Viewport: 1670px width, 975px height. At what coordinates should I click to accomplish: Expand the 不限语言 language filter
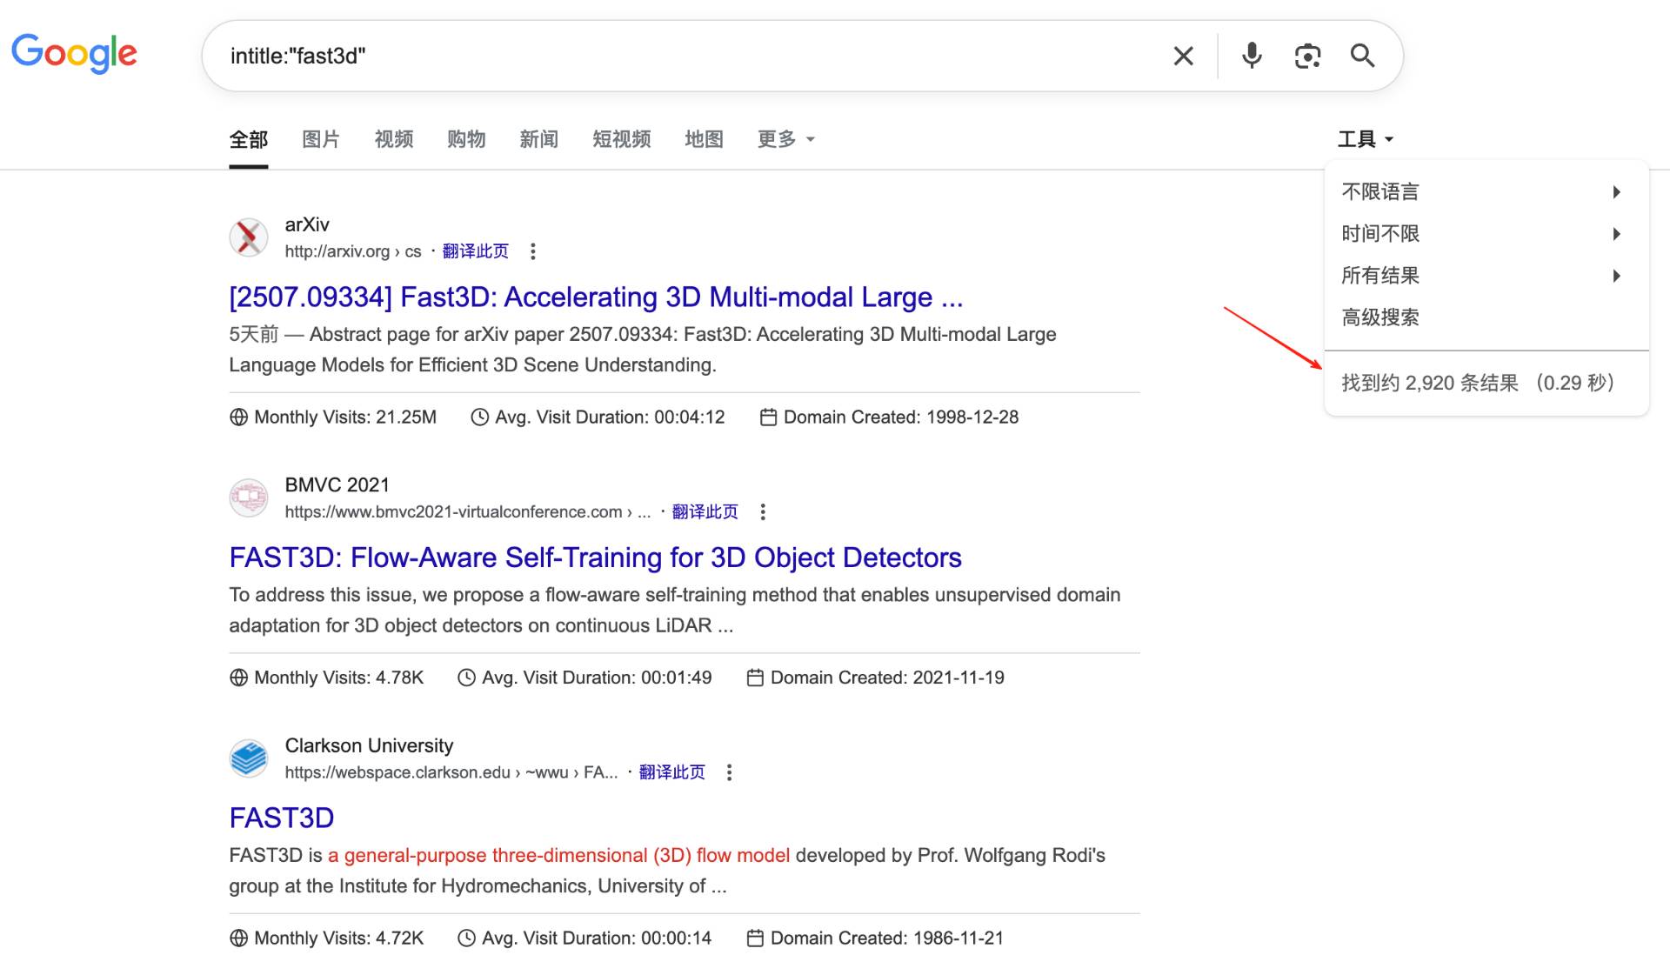(1482, 191)
